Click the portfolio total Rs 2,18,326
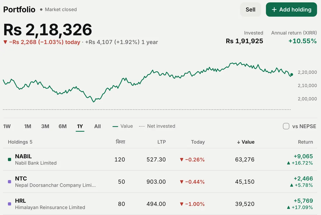321x215 pixels. [x=48, y=30]
